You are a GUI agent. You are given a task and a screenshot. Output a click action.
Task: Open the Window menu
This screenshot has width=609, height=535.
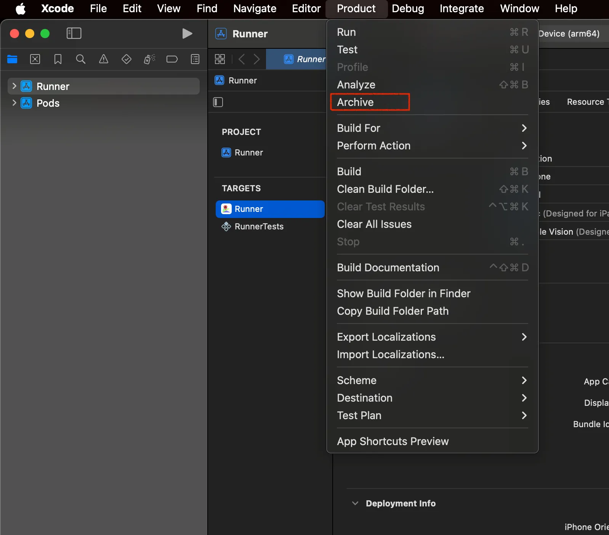(520, 8)
